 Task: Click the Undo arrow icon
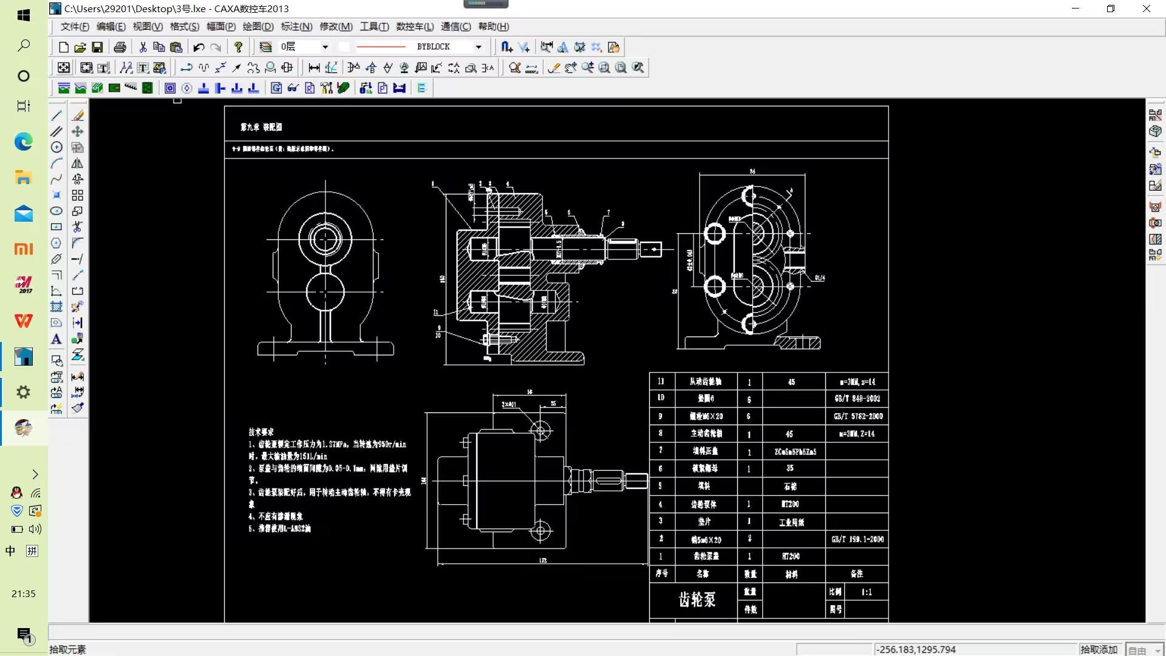(x=199, y=47)
